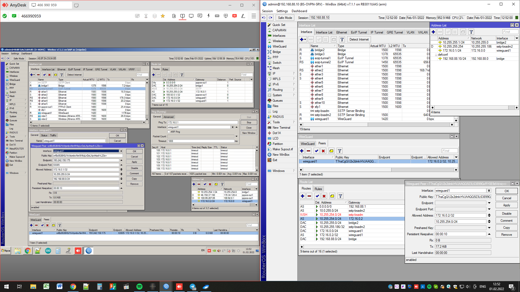
Task: Expand Endpoint Port field in right Wireguard Peer dialog
Action: tap(489, 209)
